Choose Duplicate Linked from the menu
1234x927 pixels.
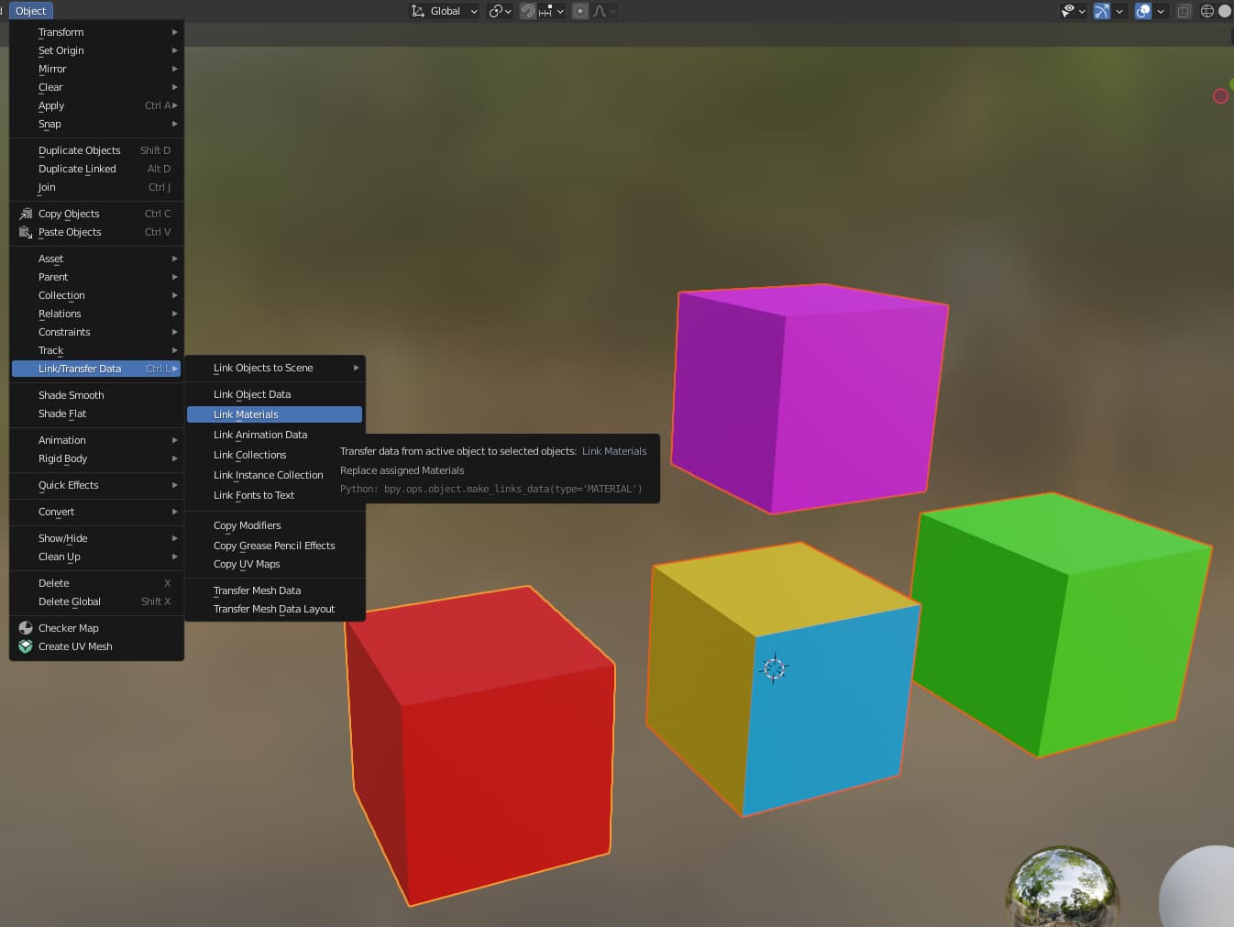click(x=96, y=169)
